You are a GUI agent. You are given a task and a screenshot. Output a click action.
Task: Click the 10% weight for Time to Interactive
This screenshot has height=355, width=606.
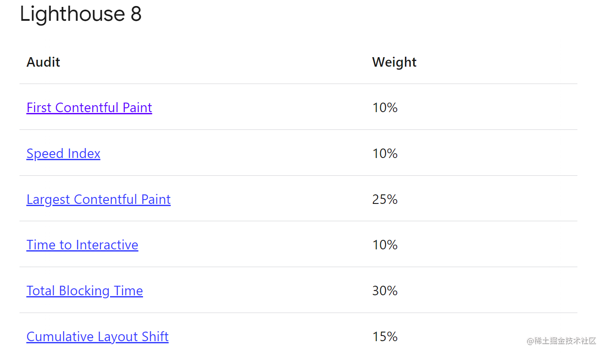coord(385,245)
